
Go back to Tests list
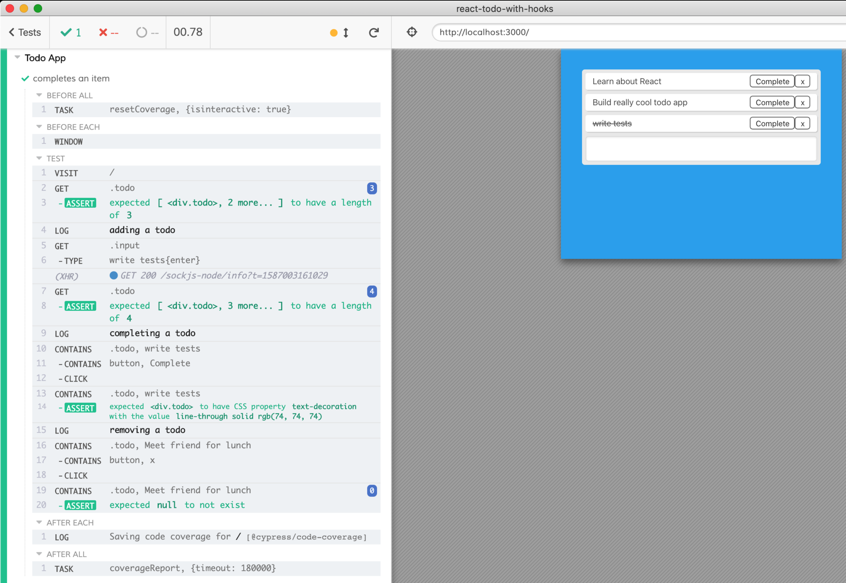point(25,32)
